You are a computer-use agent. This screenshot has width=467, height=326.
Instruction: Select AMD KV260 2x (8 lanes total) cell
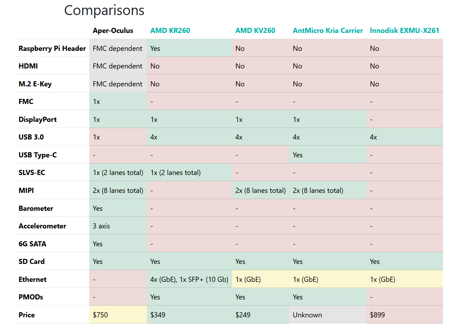[x=261, y=190]
